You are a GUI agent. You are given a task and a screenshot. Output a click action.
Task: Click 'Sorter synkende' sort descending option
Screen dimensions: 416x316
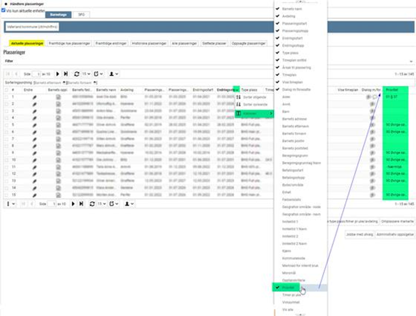[254, 104]
